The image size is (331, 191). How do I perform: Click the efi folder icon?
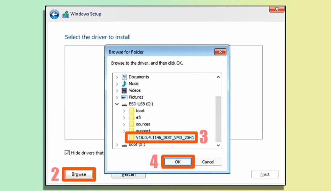click(x=132, y=117)
